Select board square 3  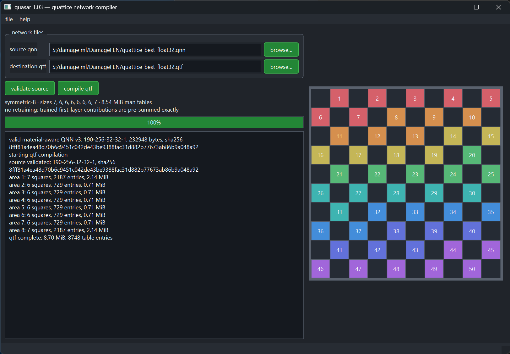(415, 98)
